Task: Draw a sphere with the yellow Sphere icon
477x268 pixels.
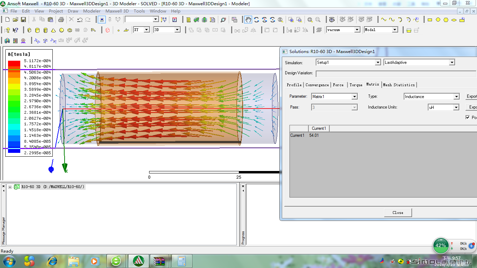Action: (x=61, y=30)
